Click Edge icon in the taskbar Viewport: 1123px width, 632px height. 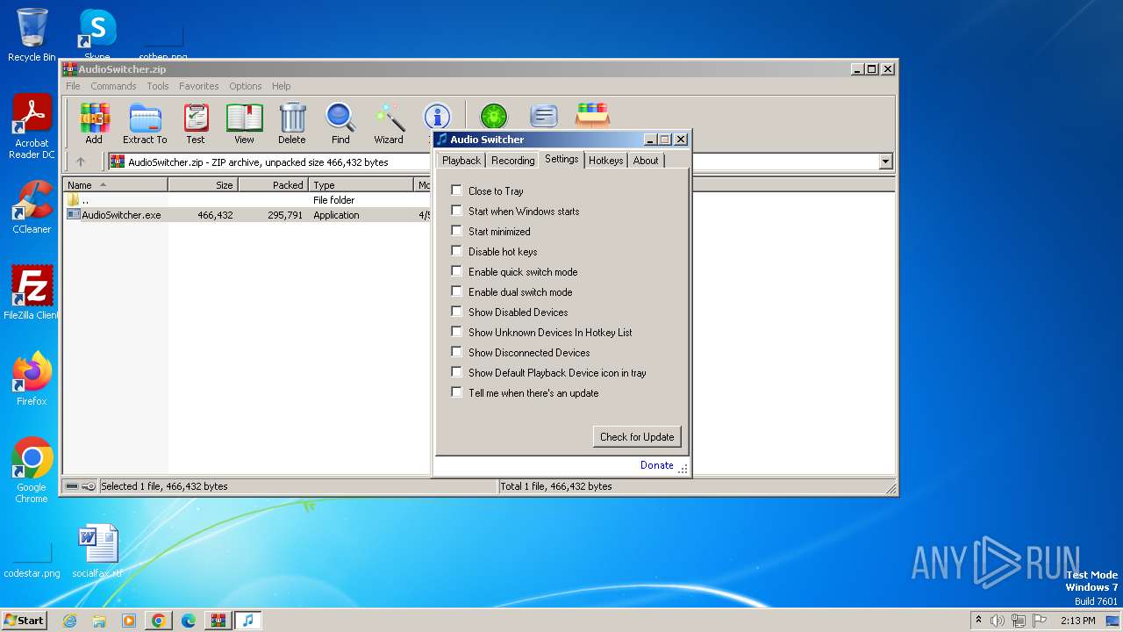pyautogui.click(x=189, y=621)
